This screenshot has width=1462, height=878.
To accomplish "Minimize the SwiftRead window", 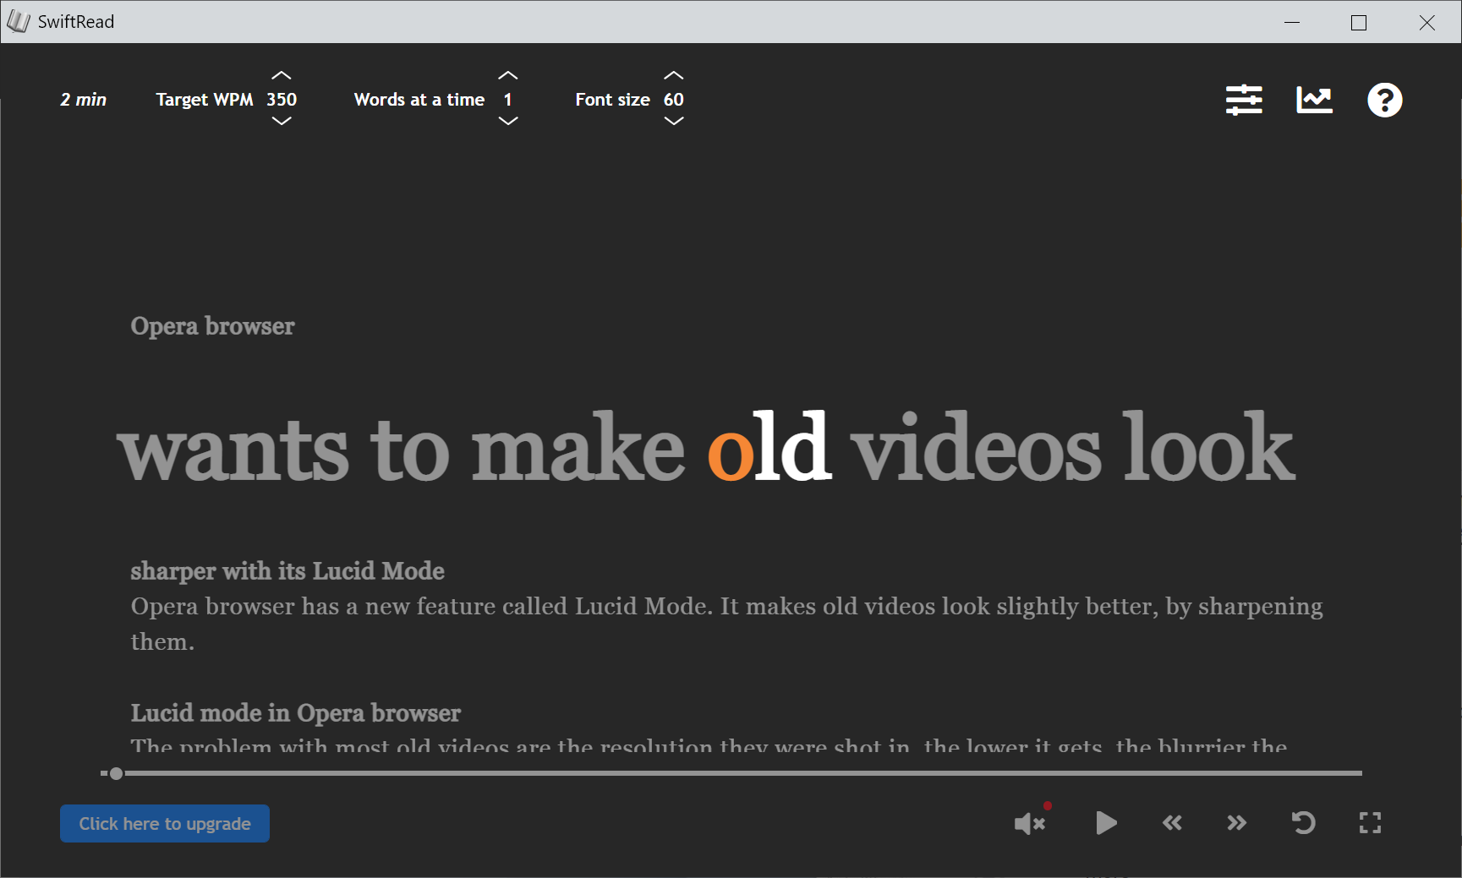I will coord(1292,22).
